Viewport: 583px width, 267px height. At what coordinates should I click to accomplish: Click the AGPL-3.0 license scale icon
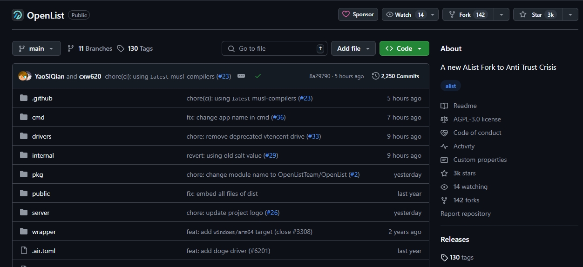click(444, 120)
